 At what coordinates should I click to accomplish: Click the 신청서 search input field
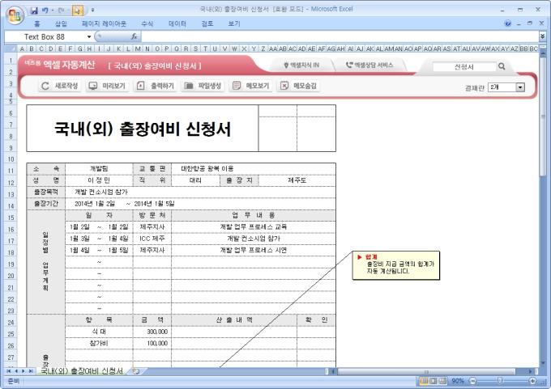click(463, 66)
